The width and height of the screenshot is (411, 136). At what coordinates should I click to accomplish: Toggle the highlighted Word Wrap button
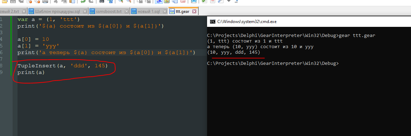click(x=158, y=1)
